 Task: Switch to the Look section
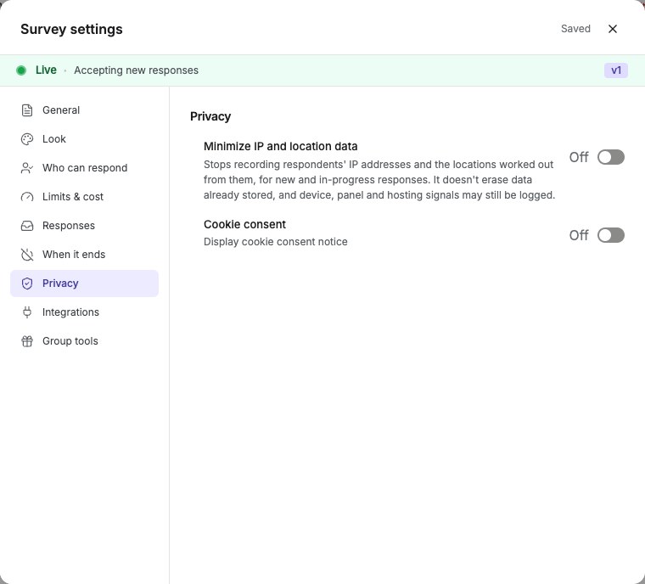pyautogui.click(x=84, y=139)
